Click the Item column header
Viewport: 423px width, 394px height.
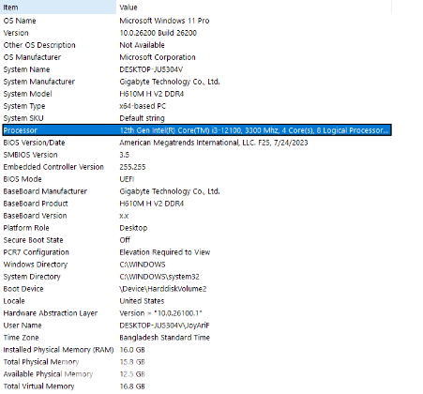(58, 8)
